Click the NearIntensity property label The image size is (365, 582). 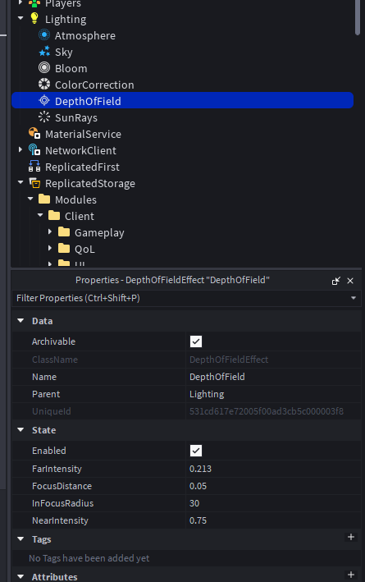tap(60, 520)
